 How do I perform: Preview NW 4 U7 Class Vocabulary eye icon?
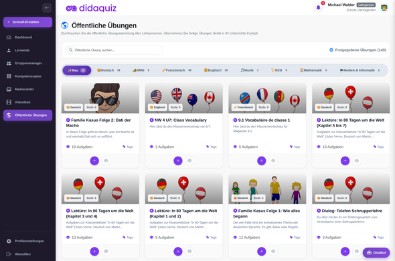coord(189,161)
